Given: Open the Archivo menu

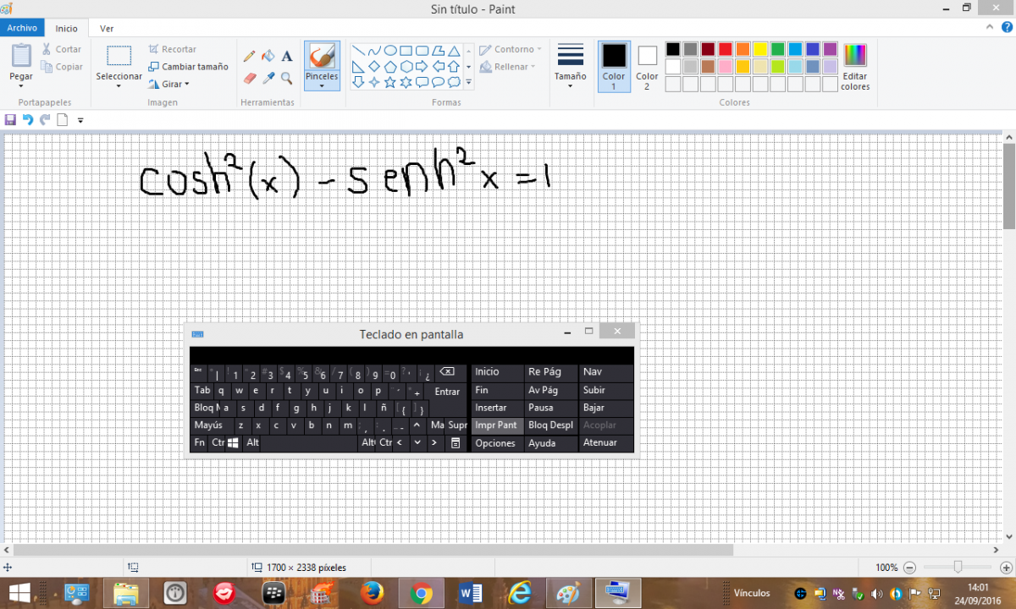Looking at the screenshot, I should point(22,28).
